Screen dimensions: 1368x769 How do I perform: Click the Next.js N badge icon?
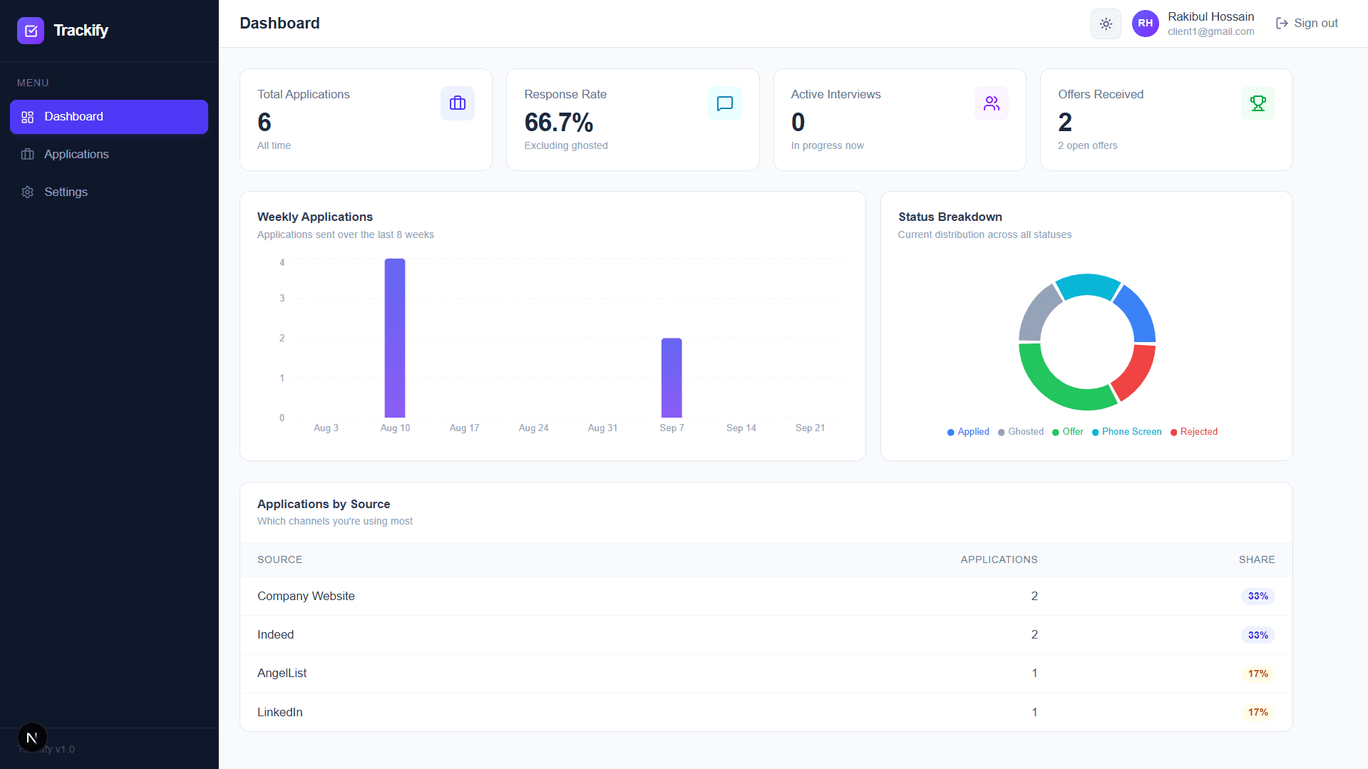pyautogui.click(x=32, y=738)
